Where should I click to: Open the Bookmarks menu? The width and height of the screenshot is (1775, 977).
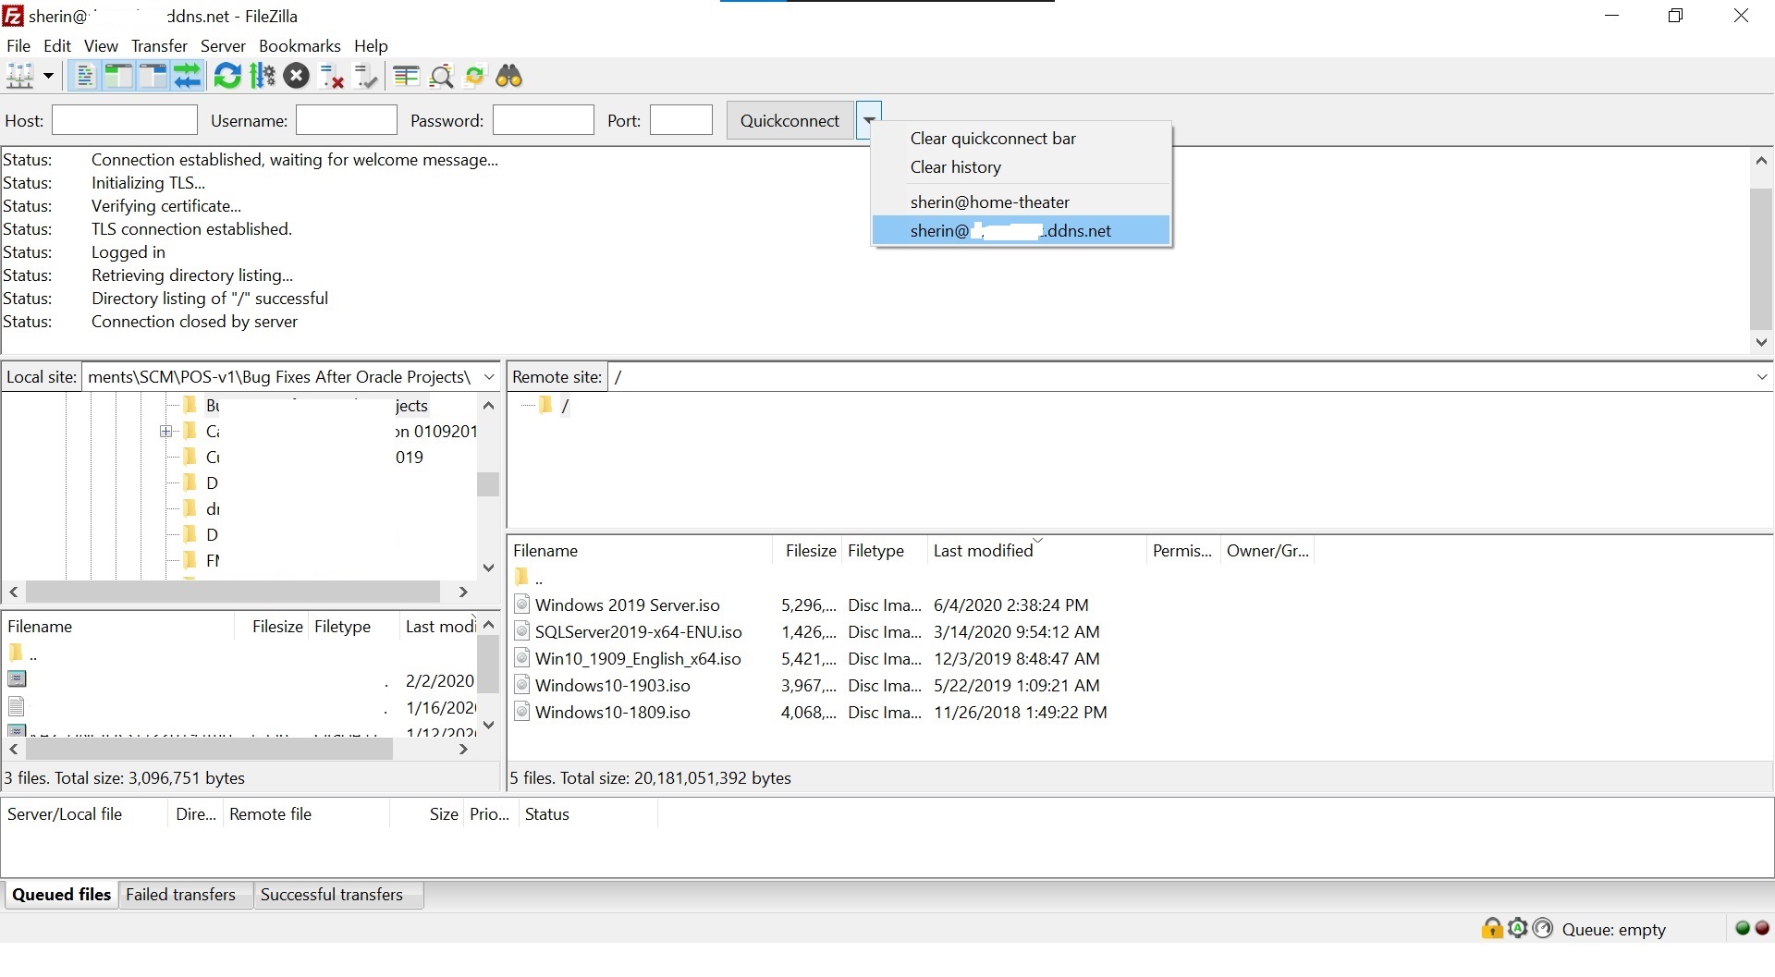click(300, 45)
